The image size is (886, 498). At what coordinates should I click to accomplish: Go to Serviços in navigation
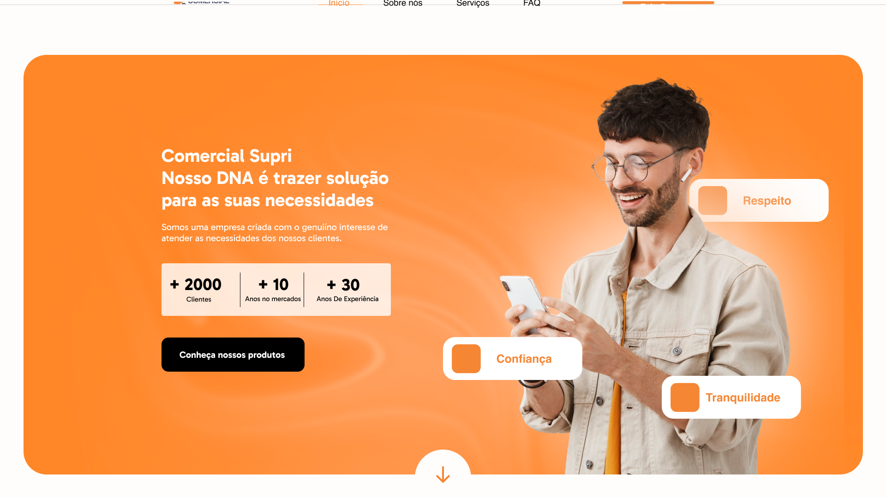(x=473, y=3)
